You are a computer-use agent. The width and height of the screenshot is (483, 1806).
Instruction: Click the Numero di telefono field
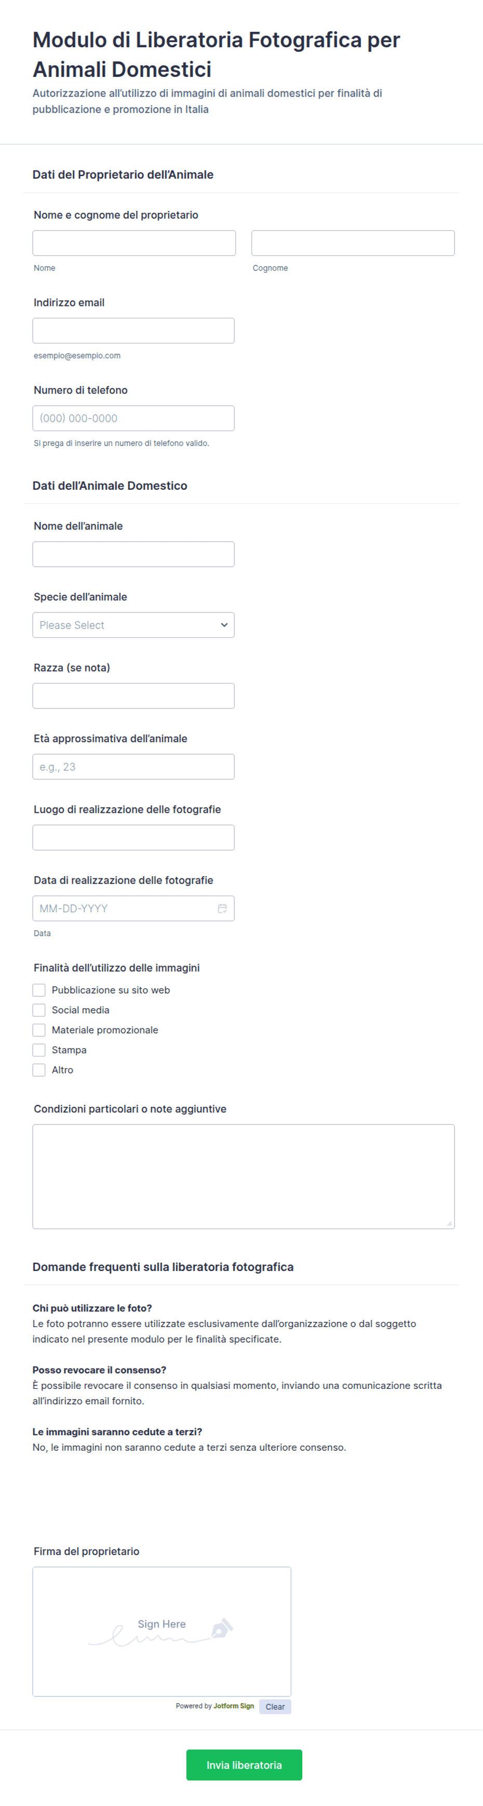point(133,418)
